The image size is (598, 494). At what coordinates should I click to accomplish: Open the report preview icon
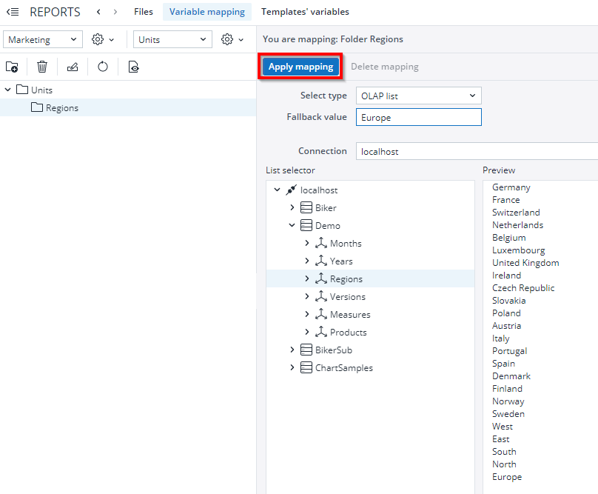133,67
